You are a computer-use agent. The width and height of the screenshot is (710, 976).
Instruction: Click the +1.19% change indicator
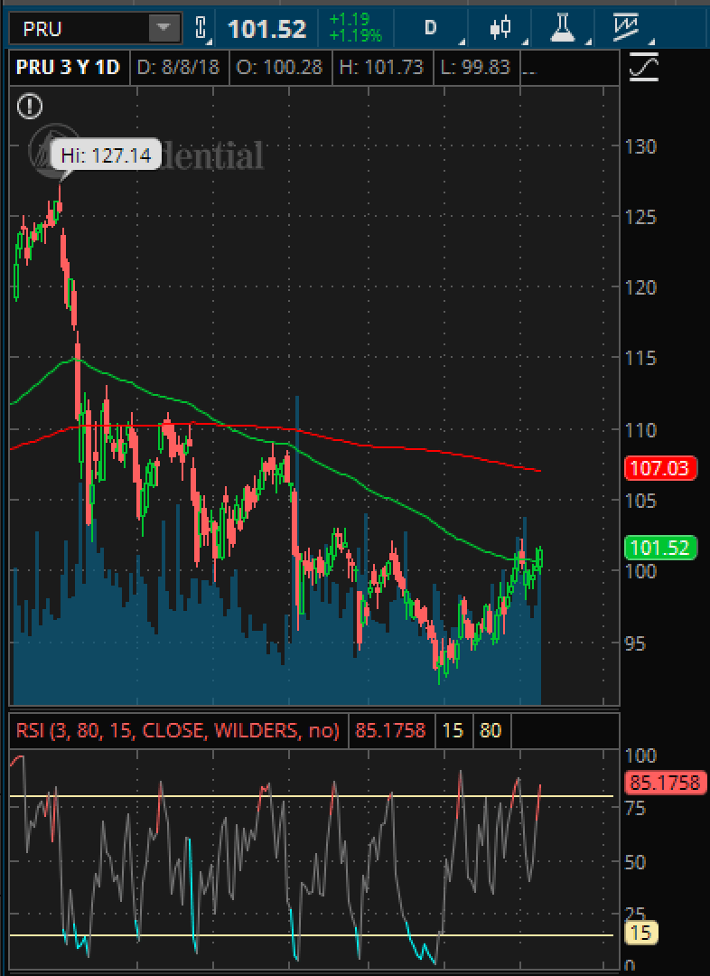click(x=355, y=36)
